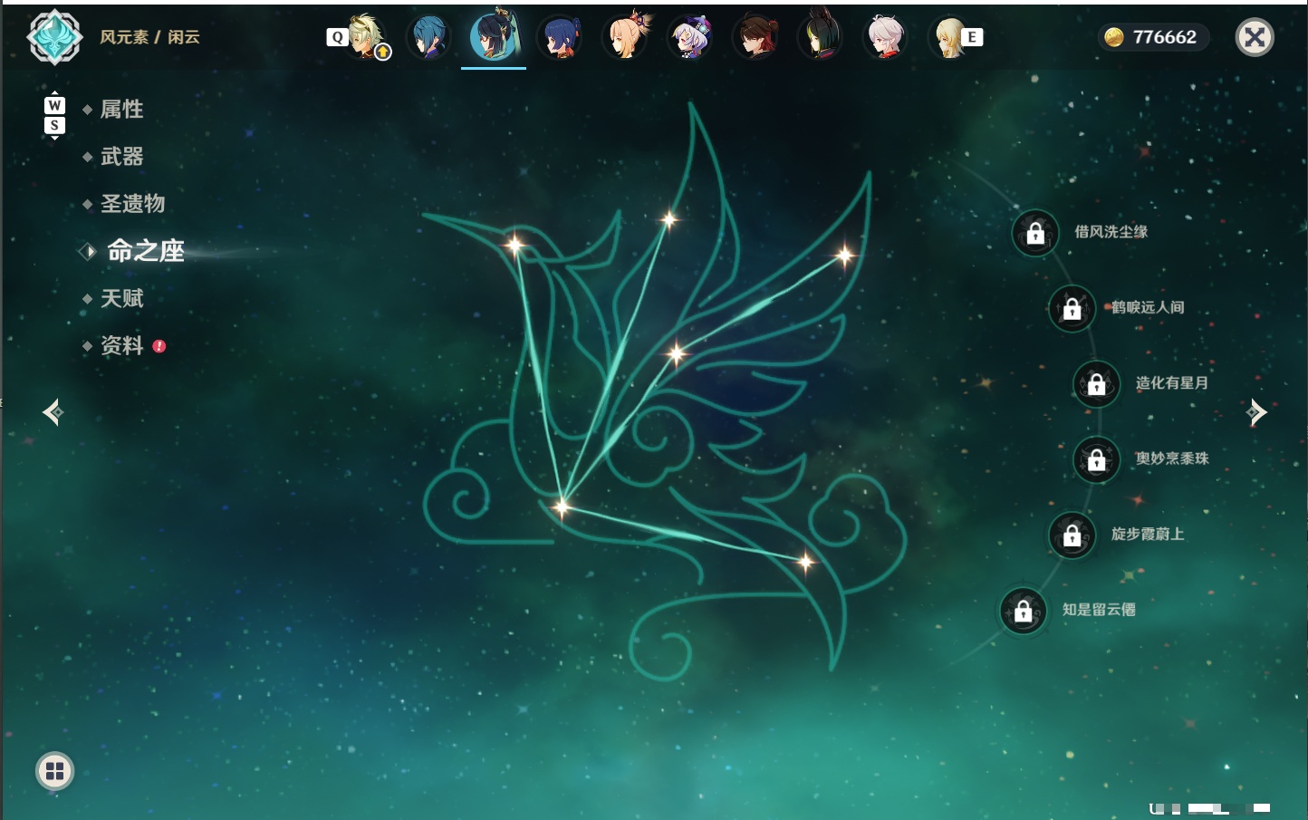Click the E next-character key hint

click(x=972, y=37)
